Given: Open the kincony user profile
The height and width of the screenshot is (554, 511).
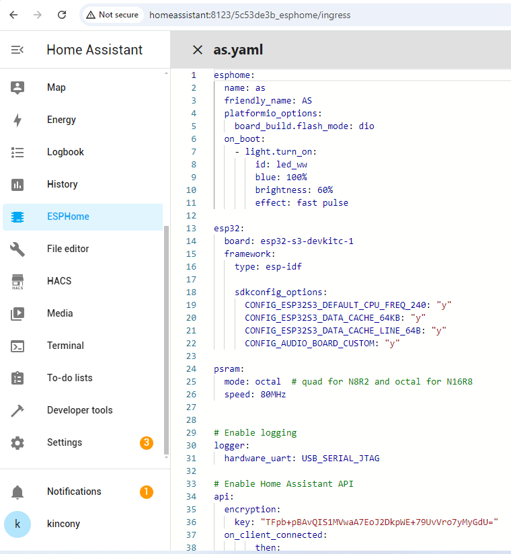Looking at the screenshot, I should [63, 524].
